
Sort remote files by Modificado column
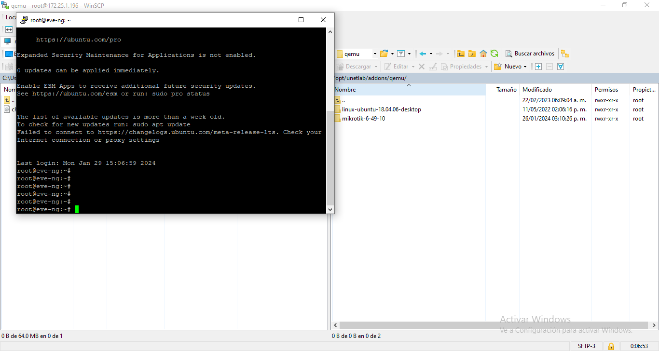pyautogui.click(x=537, y=90)
